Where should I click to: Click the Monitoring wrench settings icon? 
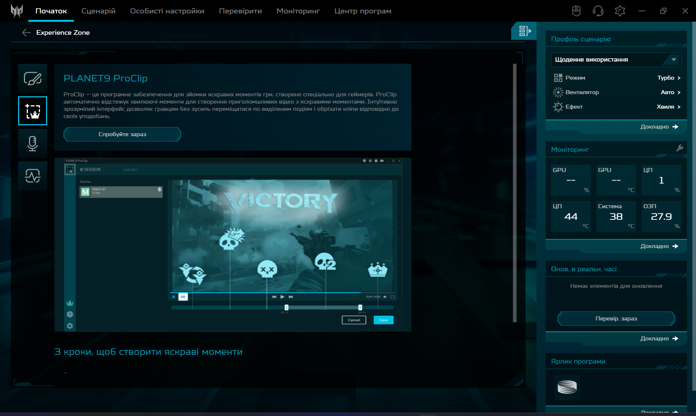(679, 148)
